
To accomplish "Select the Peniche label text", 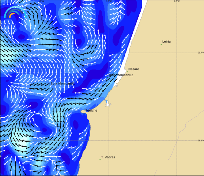I will [x=91, y=111].
